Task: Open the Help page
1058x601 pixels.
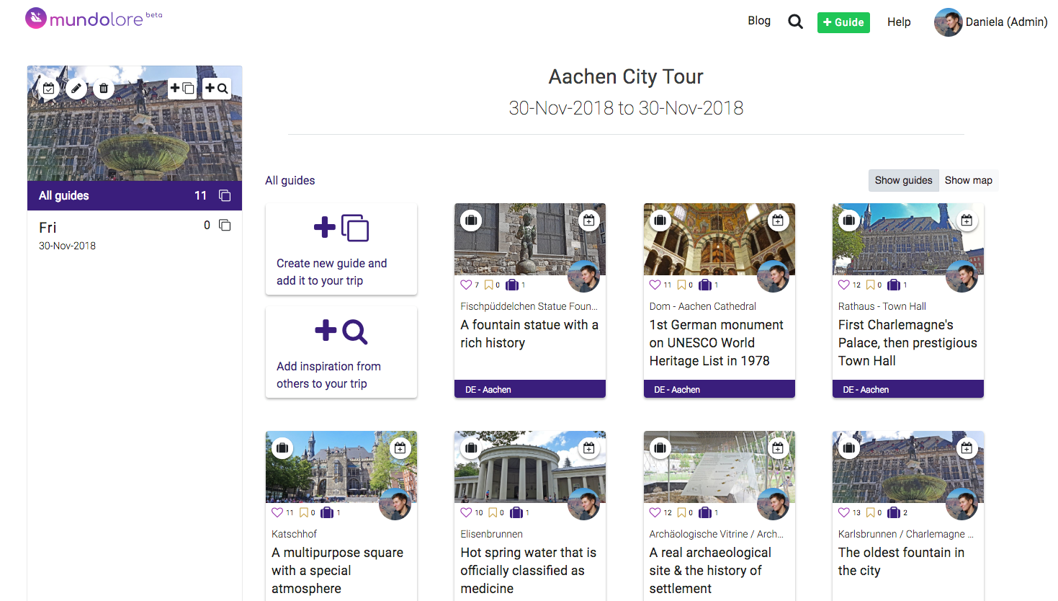Action: pyautogui.click(x=899, y=22)
